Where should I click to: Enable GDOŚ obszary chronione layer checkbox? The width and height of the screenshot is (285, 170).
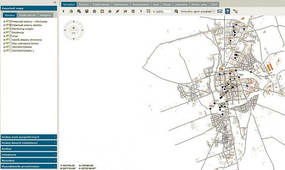tap(11, 40)
